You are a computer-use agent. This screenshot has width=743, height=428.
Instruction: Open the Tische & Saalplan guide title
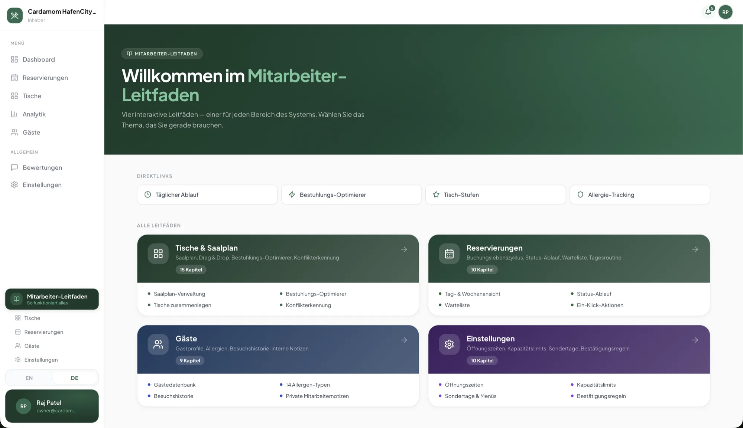click(207, 248)
